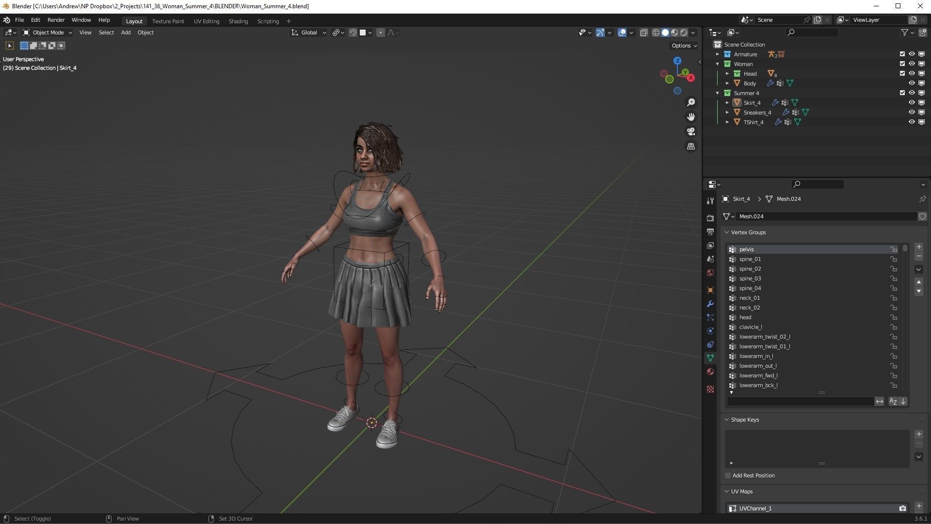931x524 pixels.
Task: Click the vertex group filter search field
Action: (x=800, y=401)
